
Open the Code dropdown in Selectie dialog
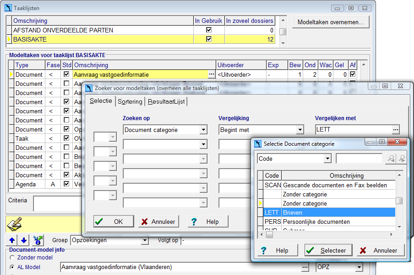[x=327, y=159]
